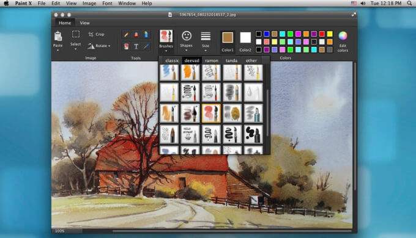This screenshot has width=416, height=238.
Task: Choose the brown pencil fine-lines brush
Action: 169,134
